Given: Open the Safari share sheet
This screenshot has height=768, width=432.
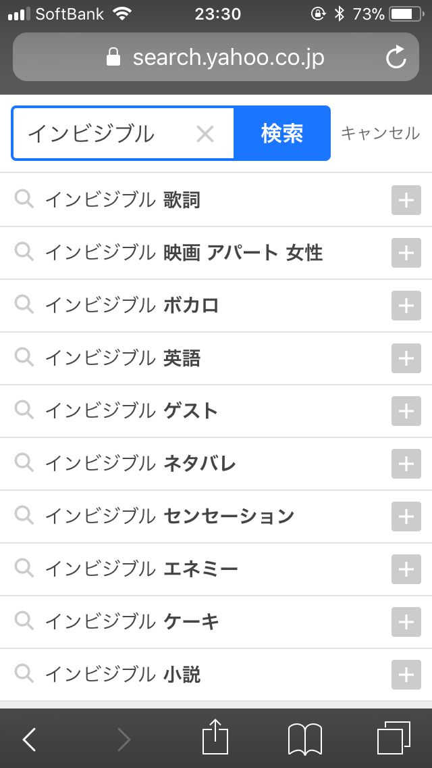Looking at the screenshot, I should coord(215,738).
